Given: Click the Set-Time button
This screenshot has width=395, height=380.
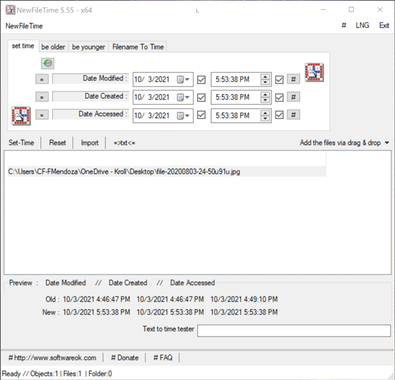Looking at the screenshot, I should click(x=21, y=143).
